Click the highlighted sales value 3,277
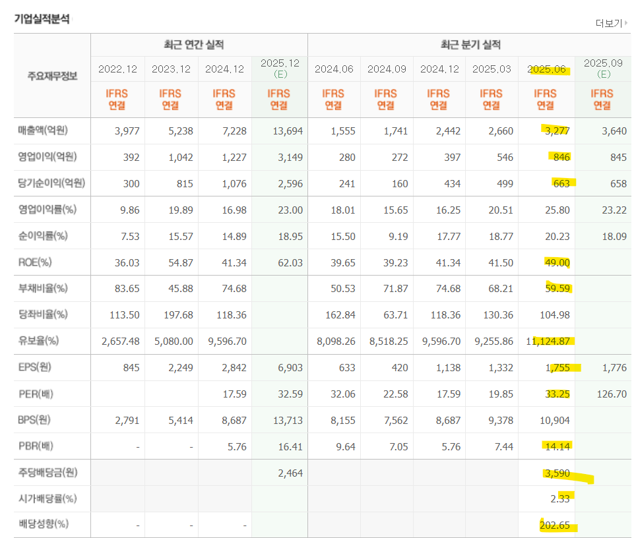Viewport: 636px width, 538px height. (557, 131)
